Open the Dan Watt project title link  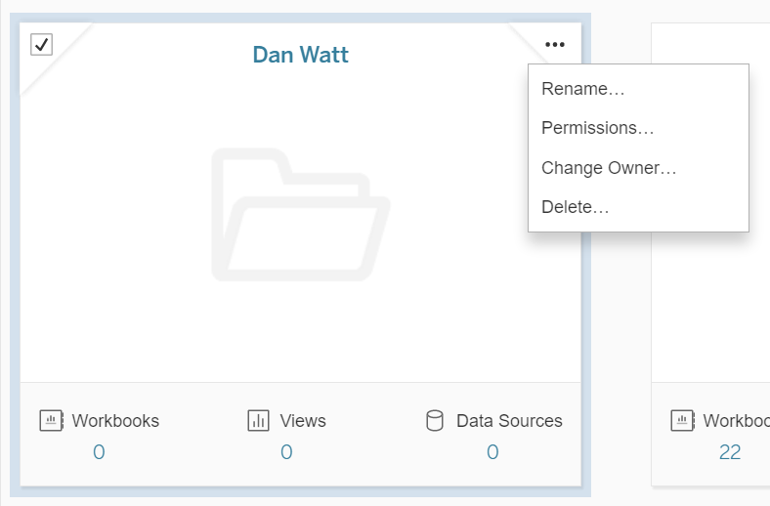tap(300, 54)
